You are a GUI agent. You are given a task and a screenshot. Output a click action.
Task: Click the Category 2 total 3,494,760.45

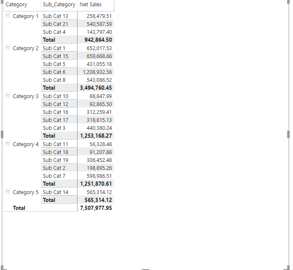[x=96, y=88]
